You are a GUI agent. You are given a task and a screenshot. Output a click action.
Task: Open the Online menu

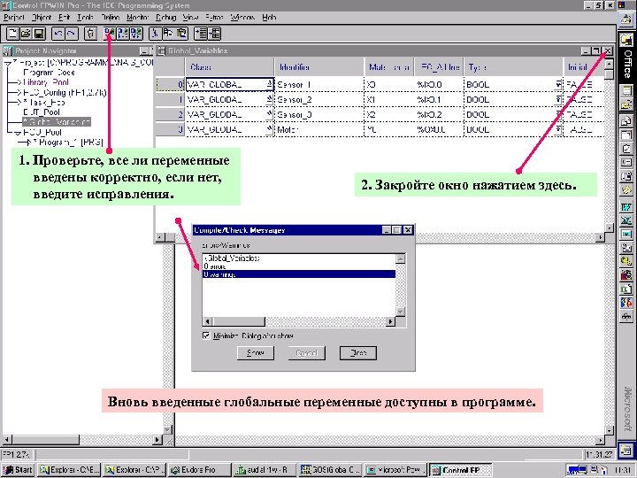(x=110, y=18)
